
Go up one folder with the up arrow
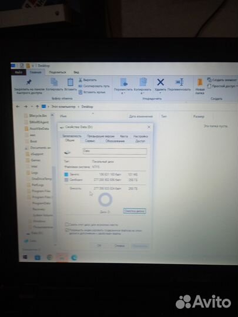coord(37,106)
